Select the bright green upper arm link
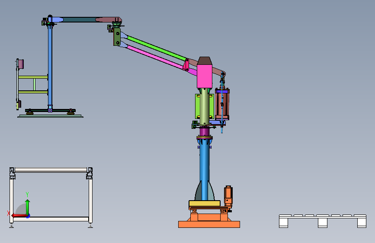The width and height of the screenshot is (375, 243). (x=157, y=48)
